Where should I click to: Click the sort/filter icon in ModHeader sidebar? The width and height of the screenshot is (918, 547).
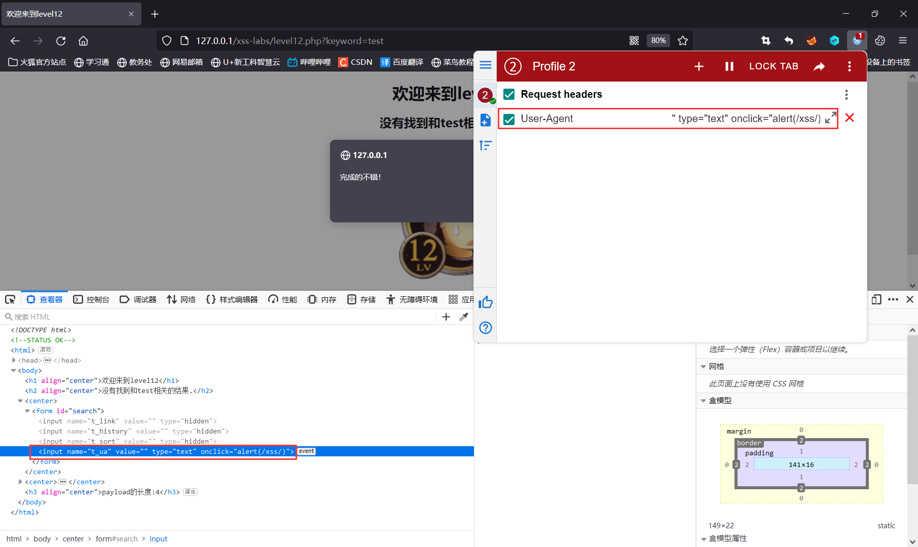[x=485, y=145]
